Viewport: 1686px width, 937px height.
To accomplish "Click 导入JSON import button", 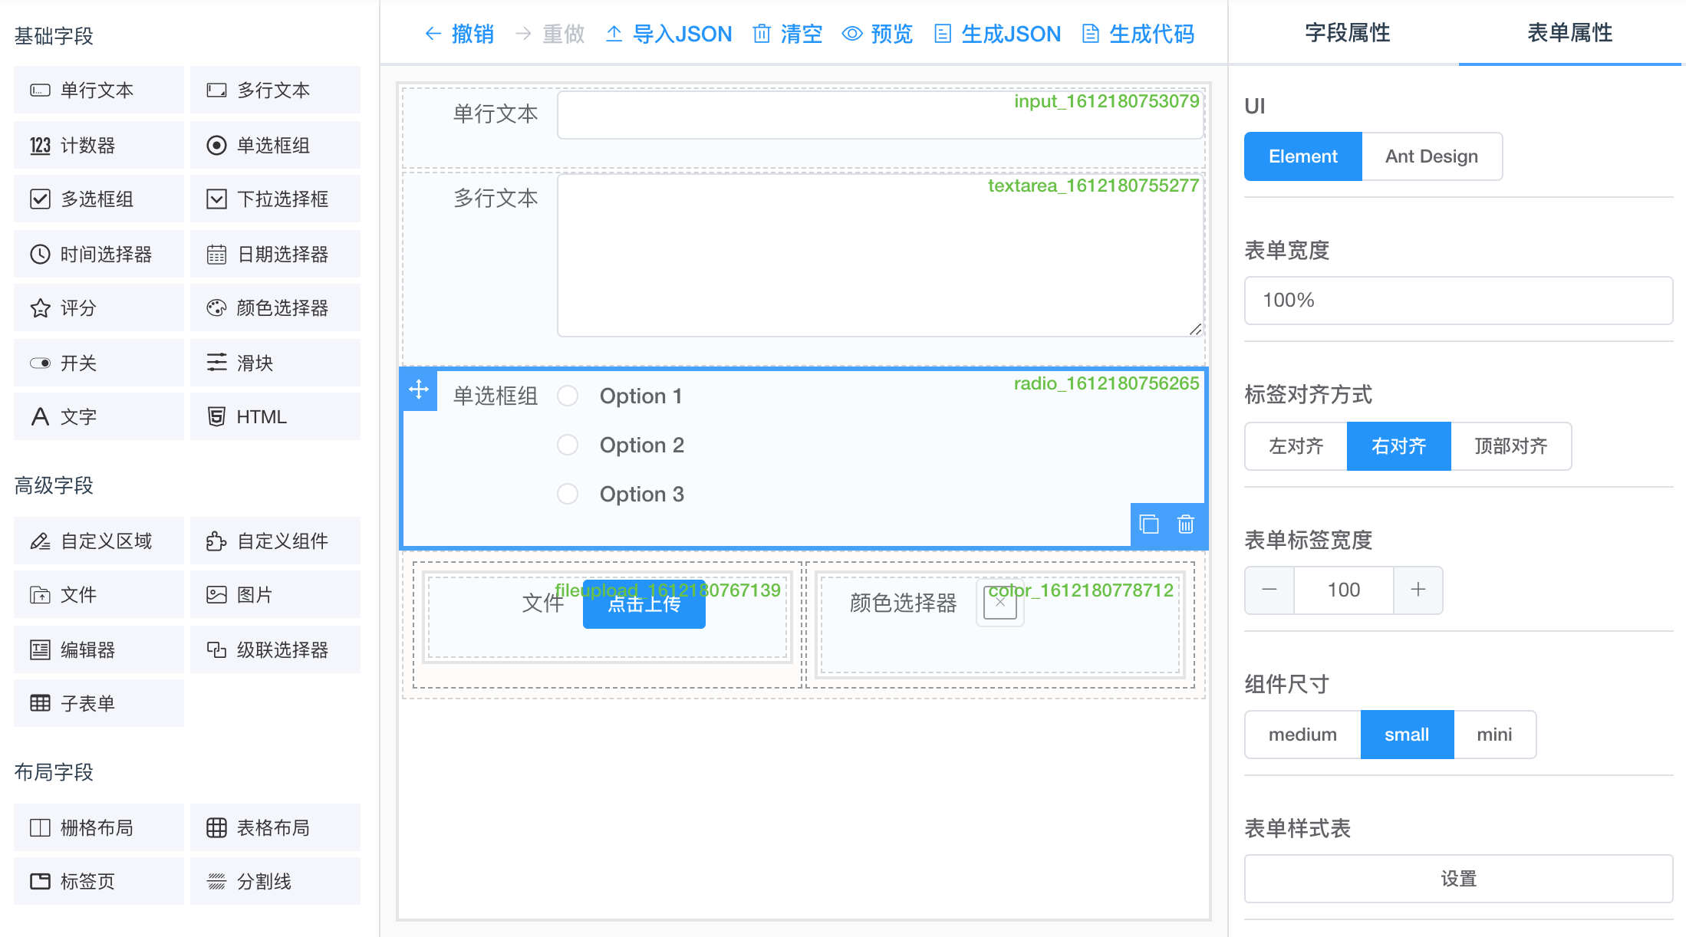I will 669,34.
